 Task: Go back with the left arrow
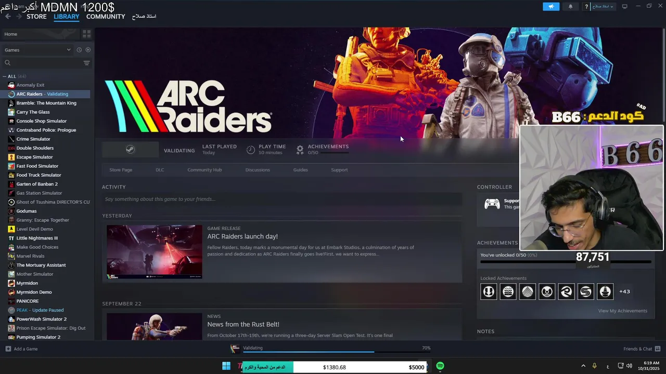pyautogui.click(x=8, y=17)
